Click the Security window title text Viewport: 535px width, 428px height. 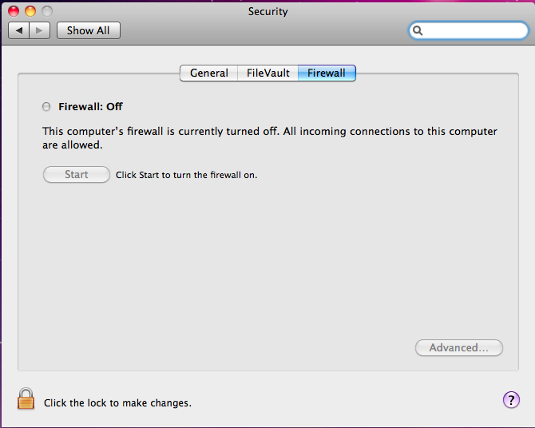(267, 11)
